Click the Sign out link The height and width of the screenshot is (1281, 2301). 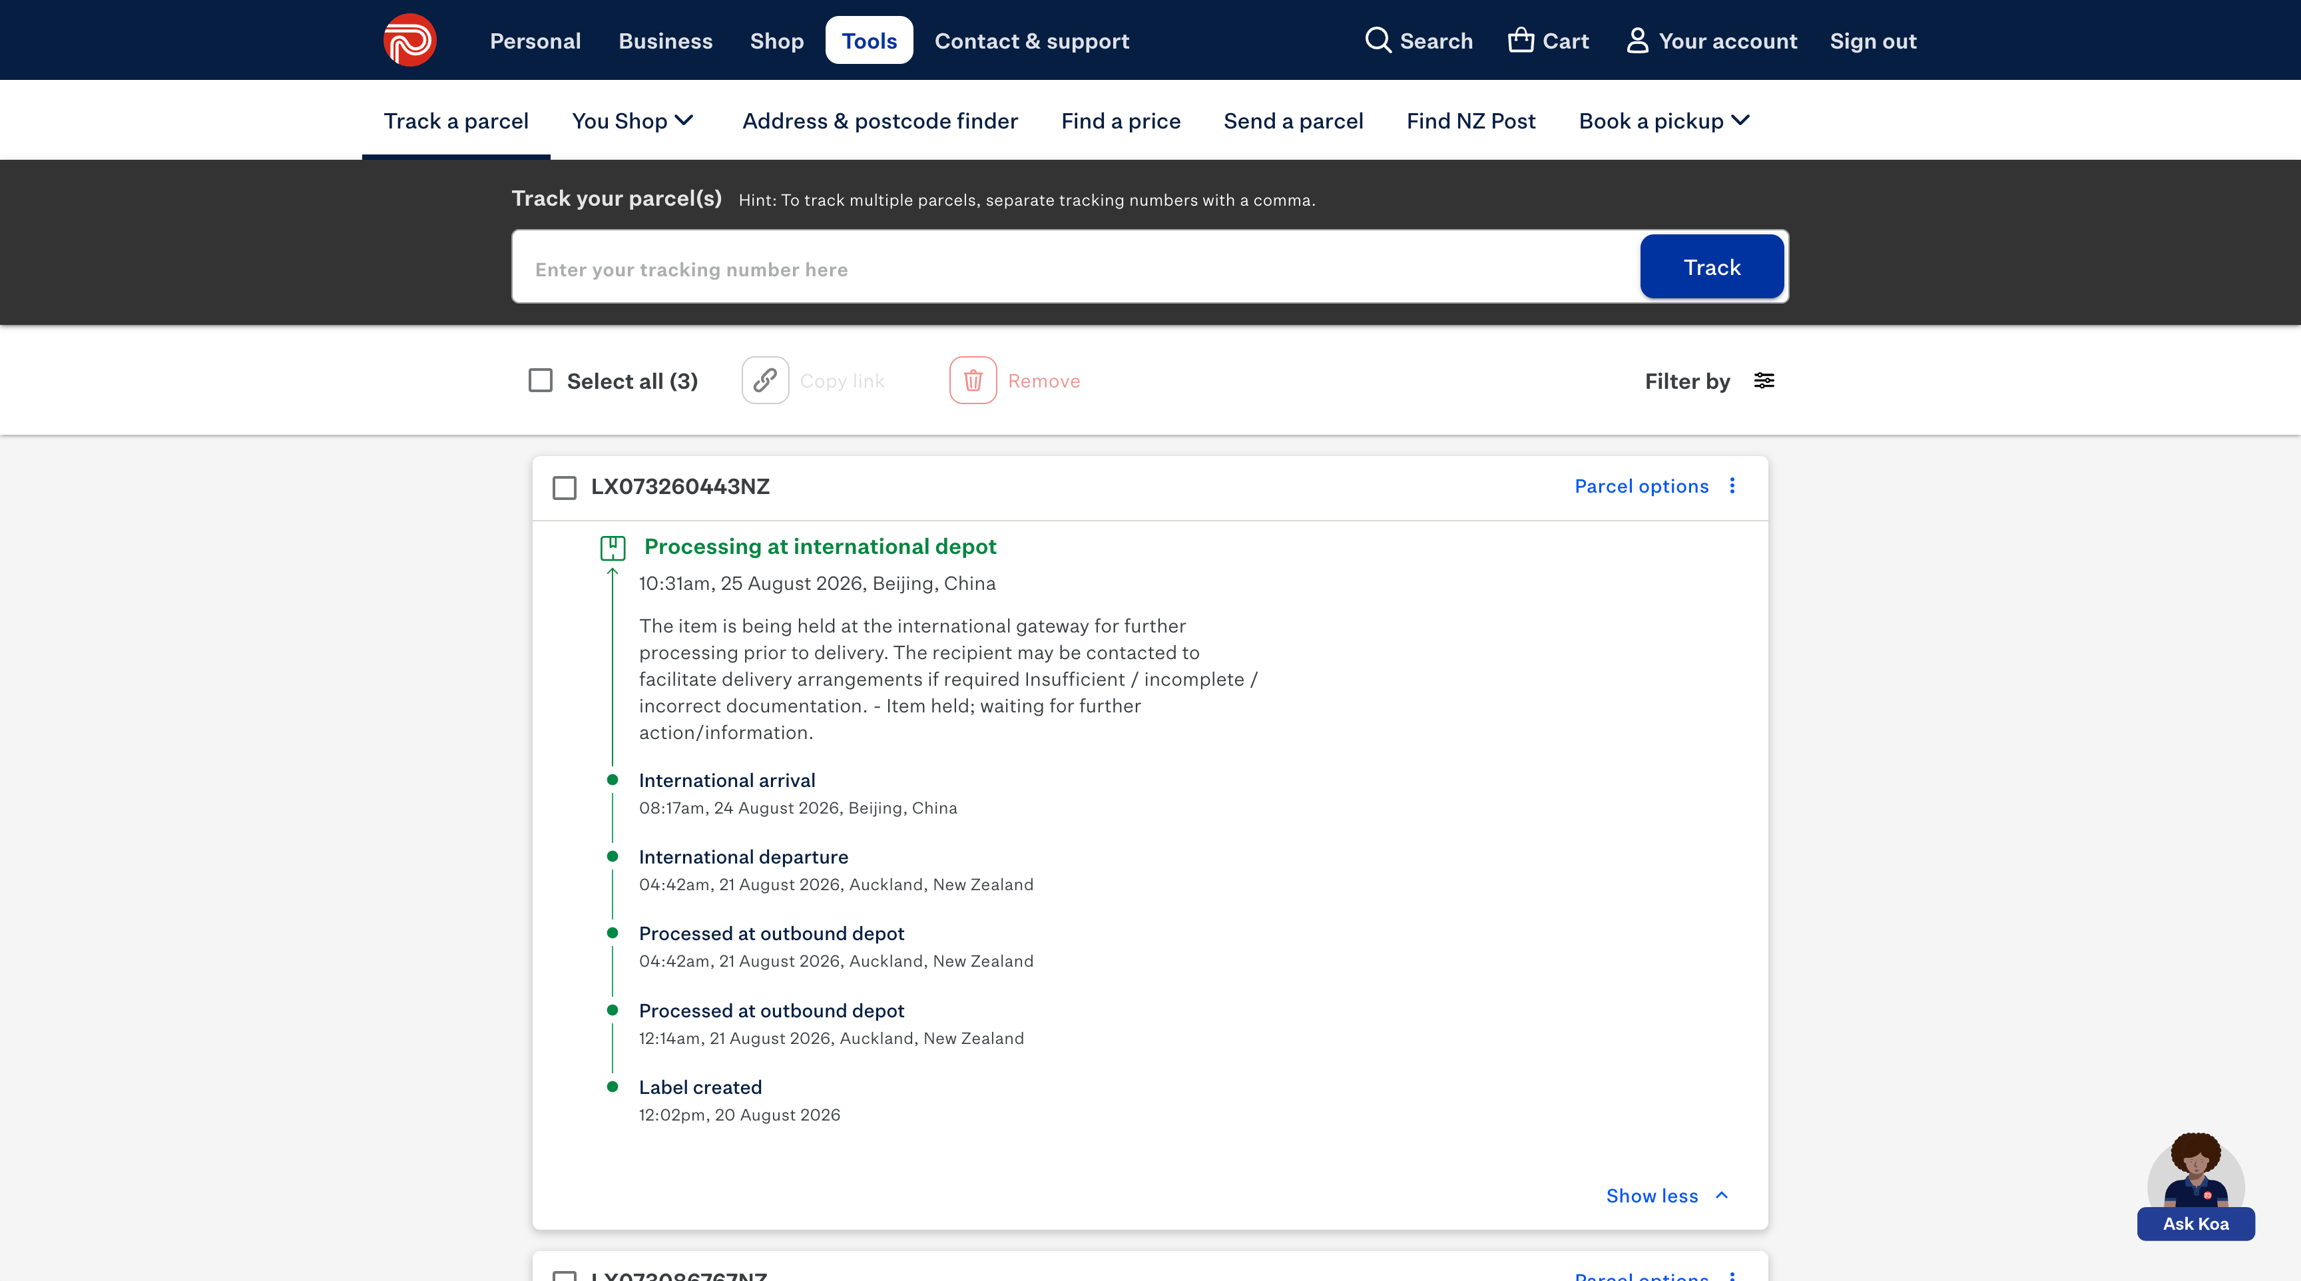point(1872,41)
